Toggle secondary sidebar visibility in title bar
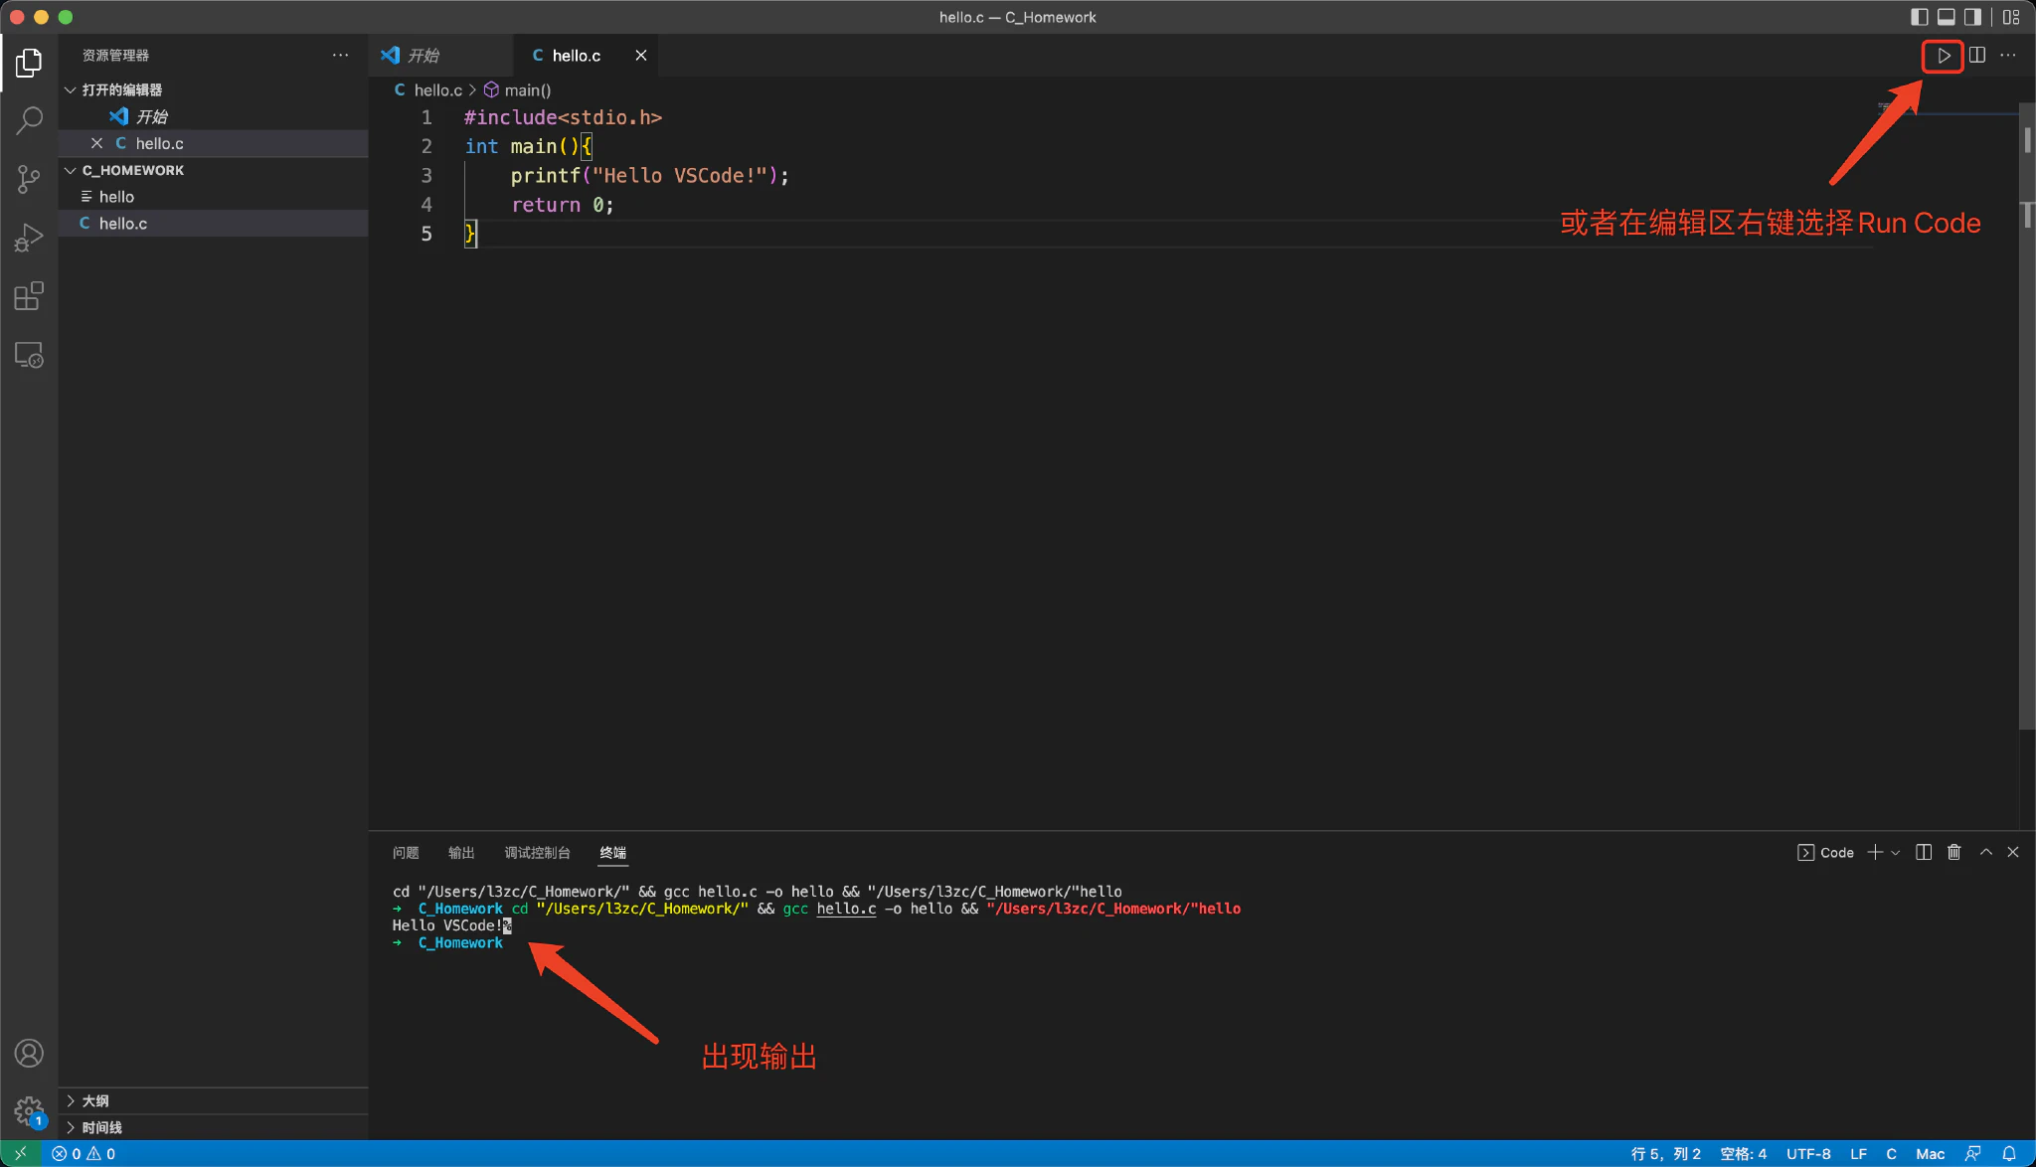The image size is (2036, 1167). point(1972,17)
